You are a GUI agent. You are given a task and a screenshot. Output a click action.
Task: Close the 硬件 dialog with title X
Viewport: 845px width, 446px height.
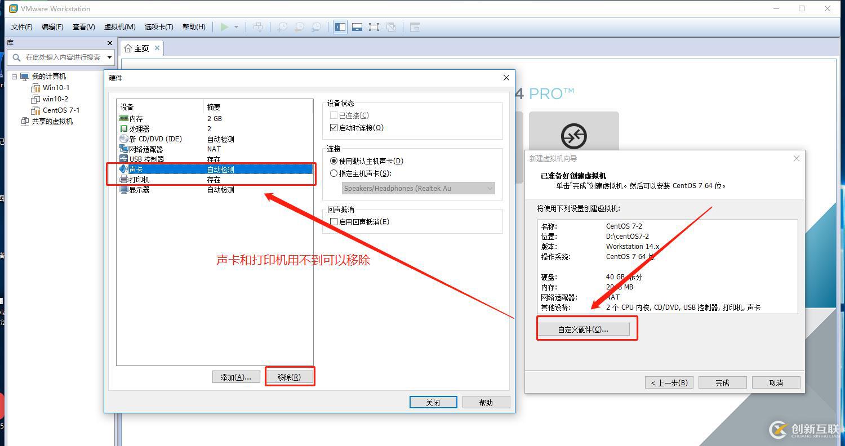506,78
